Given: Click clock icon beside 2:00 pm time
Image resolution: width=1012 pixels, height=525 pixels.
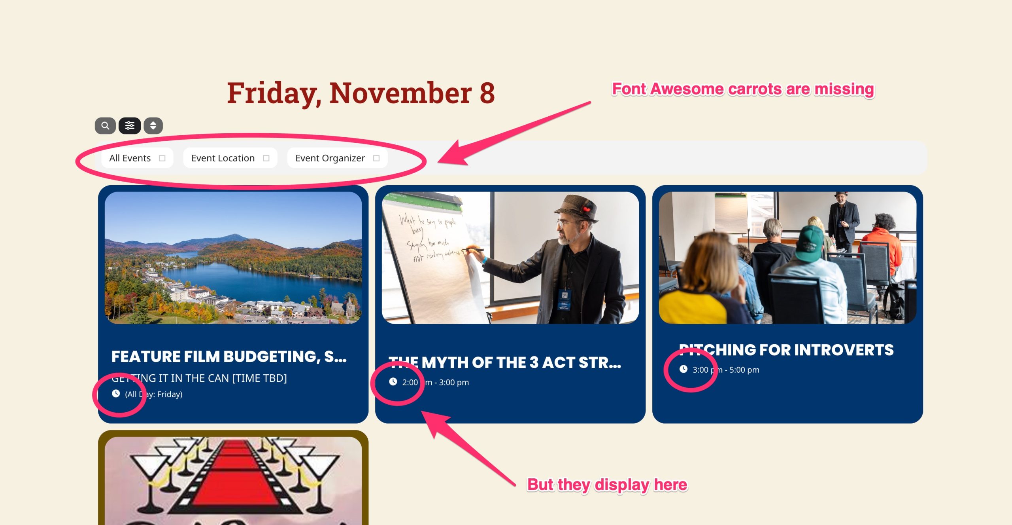Looking at the screenshot, I should [x=393, y=382].
